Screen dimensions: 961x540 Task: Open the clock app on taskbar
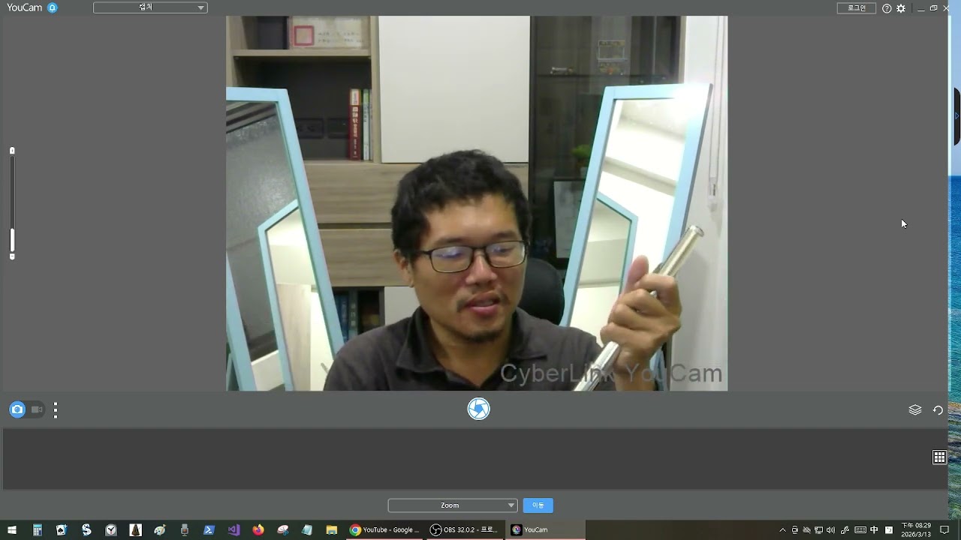111,530
